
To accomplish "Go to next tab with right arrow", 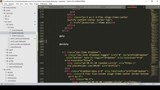I will [x=41, y=7].
